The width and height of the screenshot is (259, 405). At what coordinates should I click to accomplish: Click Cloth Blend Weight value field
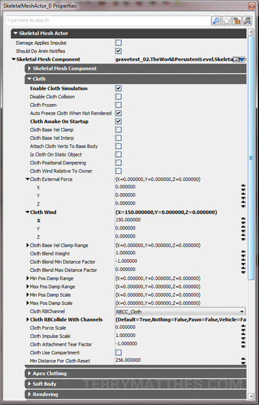tap(178, 253)
